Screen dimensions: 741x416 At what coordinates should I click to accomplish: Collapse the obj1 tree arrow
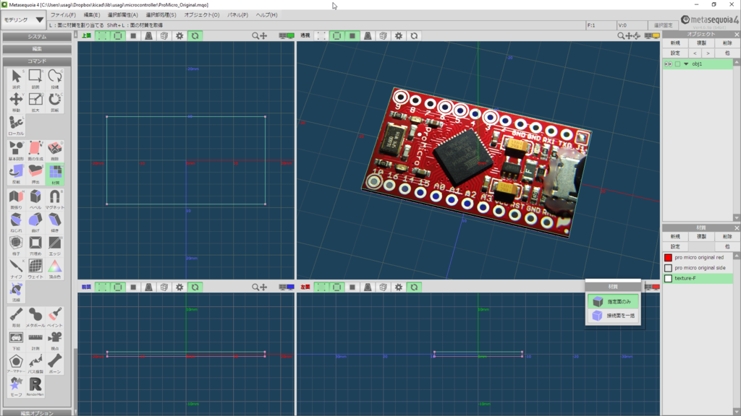tap(686, 64)
